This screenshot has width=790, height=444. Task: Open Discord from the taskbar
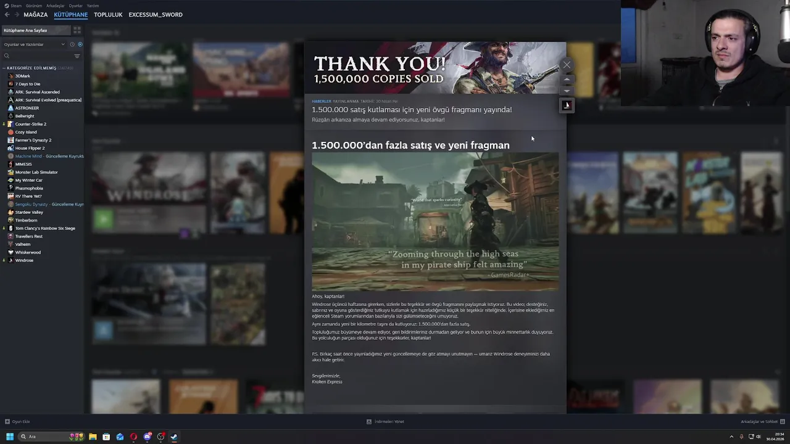(x=147, y=437)
